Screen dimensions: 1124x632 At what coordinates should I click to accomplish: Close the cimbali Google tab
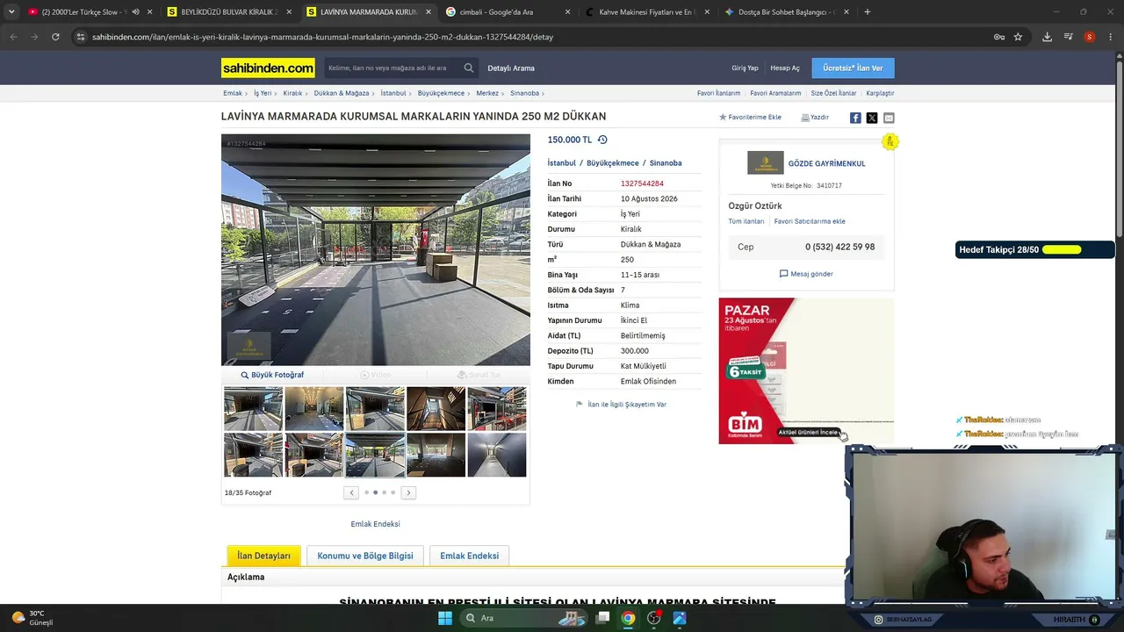pos(567,12)
